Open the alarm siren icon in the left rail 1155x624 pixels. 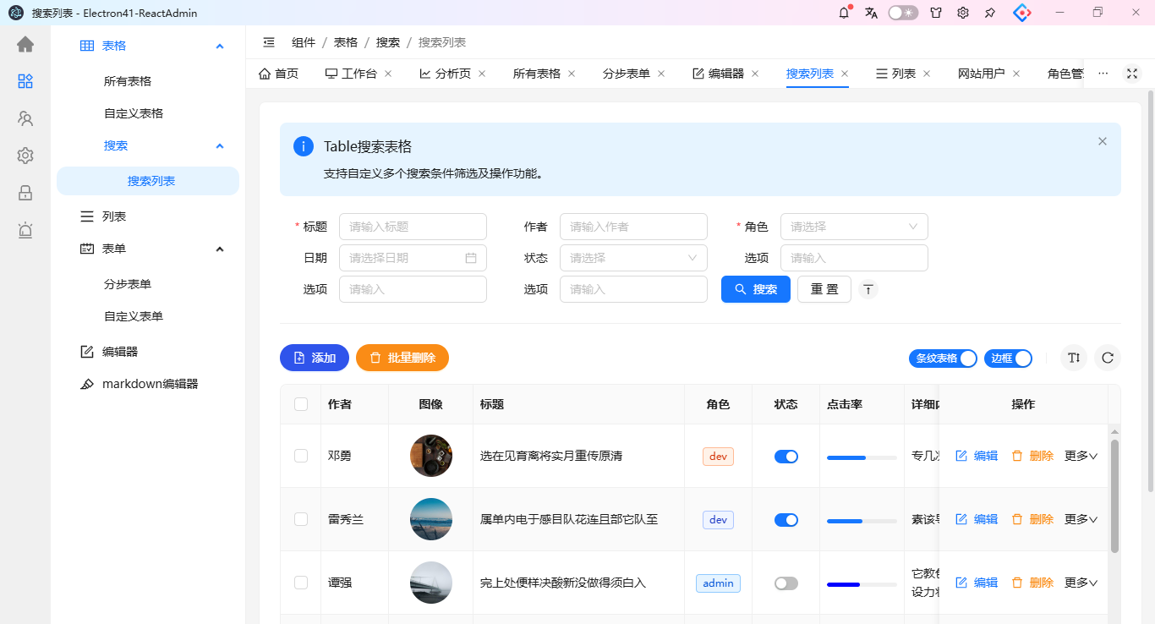[x=25, y=230]
